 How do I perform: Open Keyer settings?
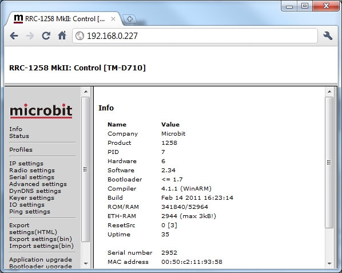32,197
